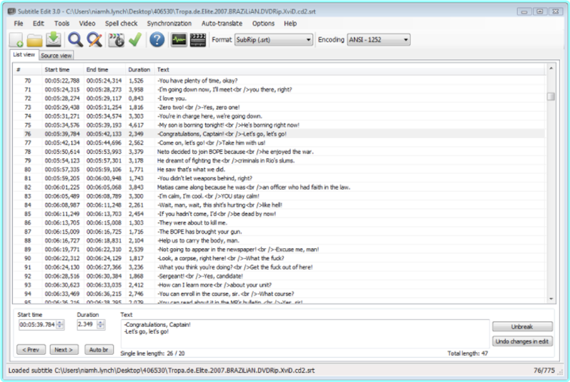Open the Video menu
The image size is (570, 382).
tap(87, 24)
